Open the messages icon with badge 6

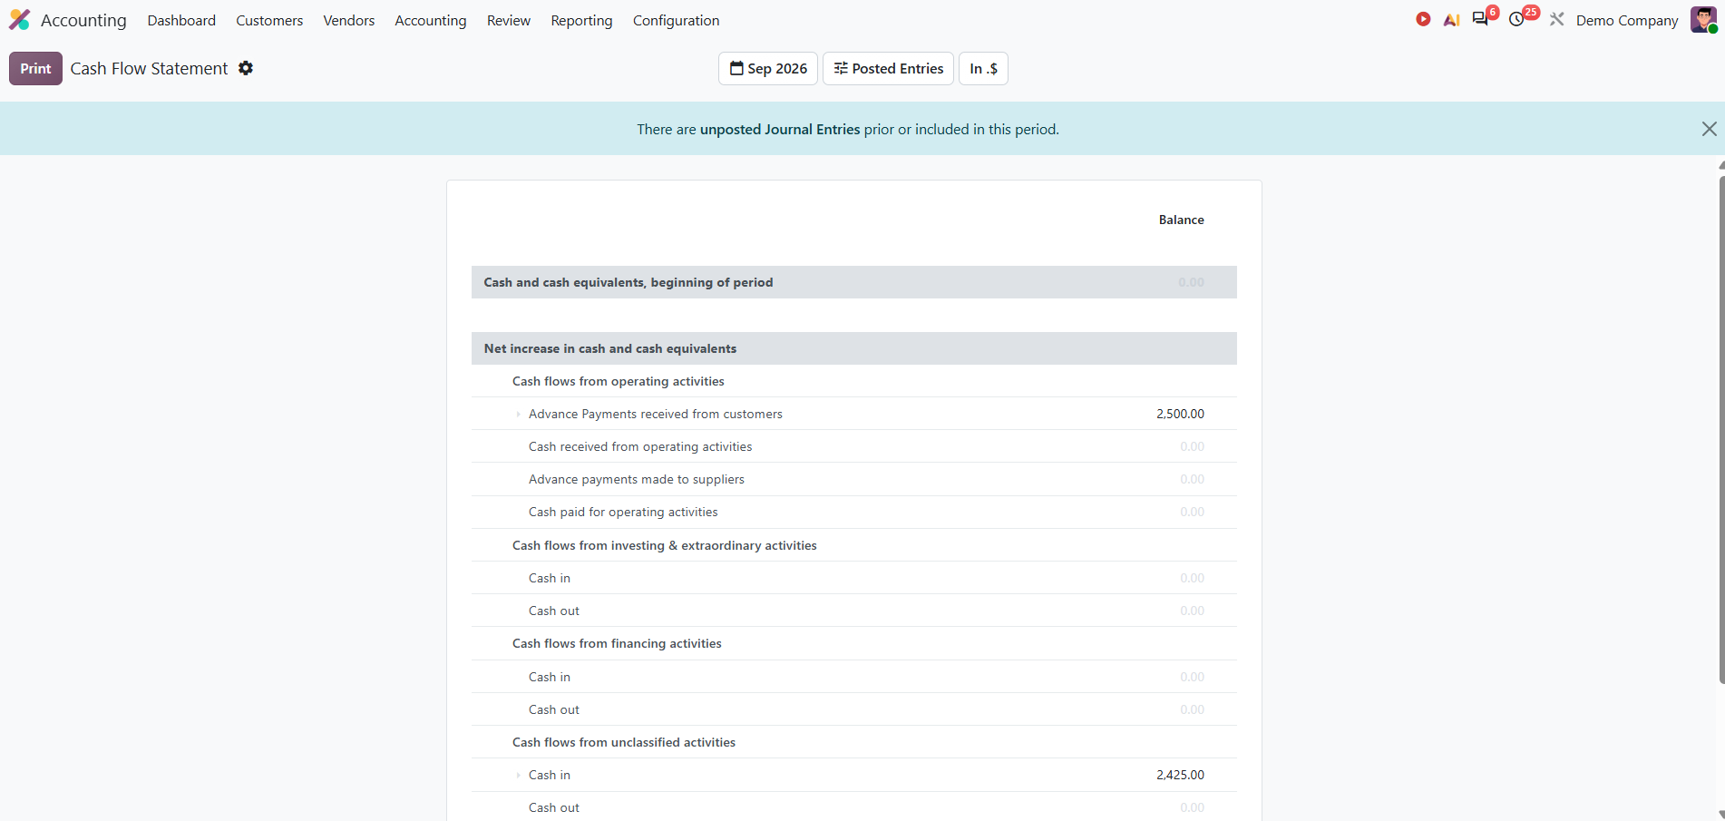tap(1481, 19)
